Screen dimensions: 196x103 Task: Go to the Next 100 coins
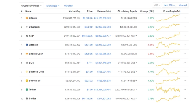[x=169, y=5]
